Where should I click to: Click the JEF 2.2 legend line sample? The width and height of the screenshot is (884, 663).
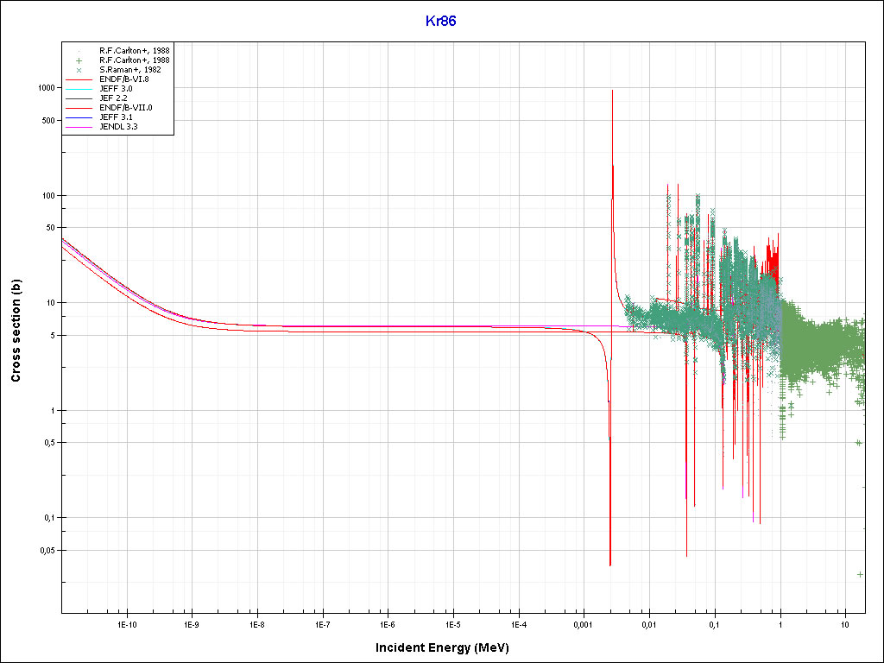79,98
